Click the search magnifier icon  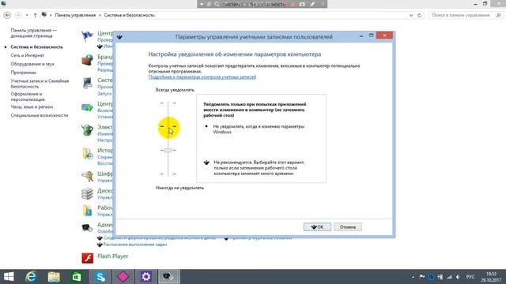point(499,15)
